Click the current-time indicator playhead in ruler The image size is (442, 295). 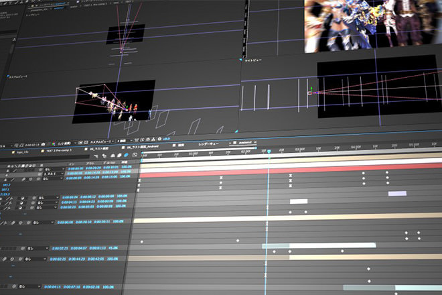tap(269, 152)
